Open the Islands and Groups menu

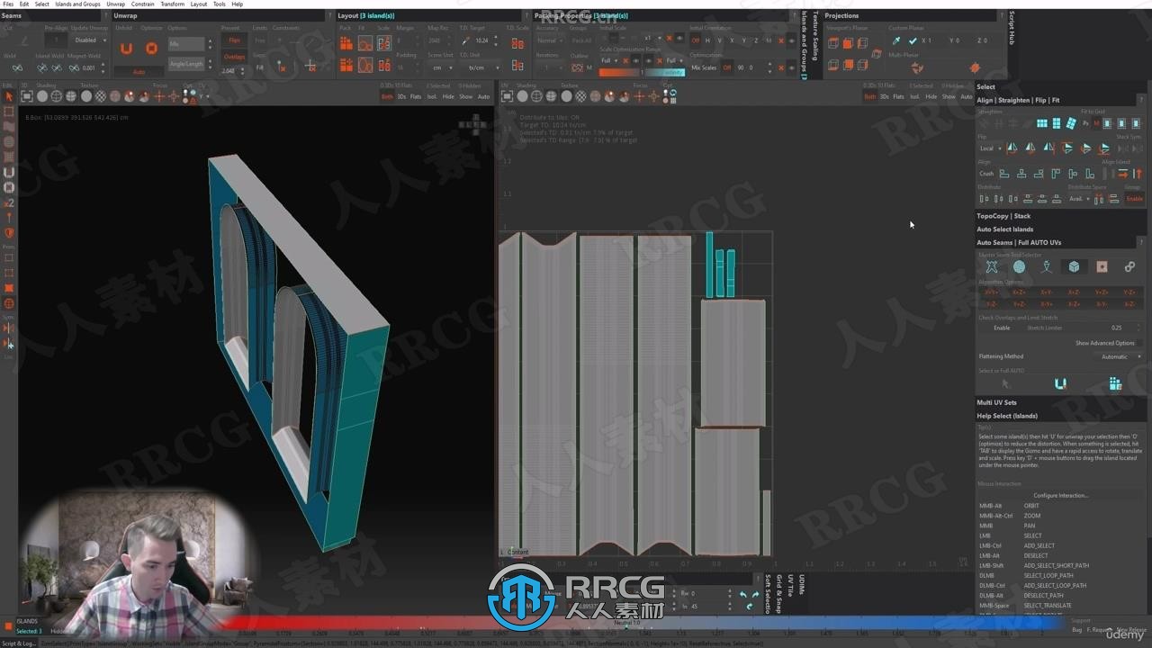[77, 4]
